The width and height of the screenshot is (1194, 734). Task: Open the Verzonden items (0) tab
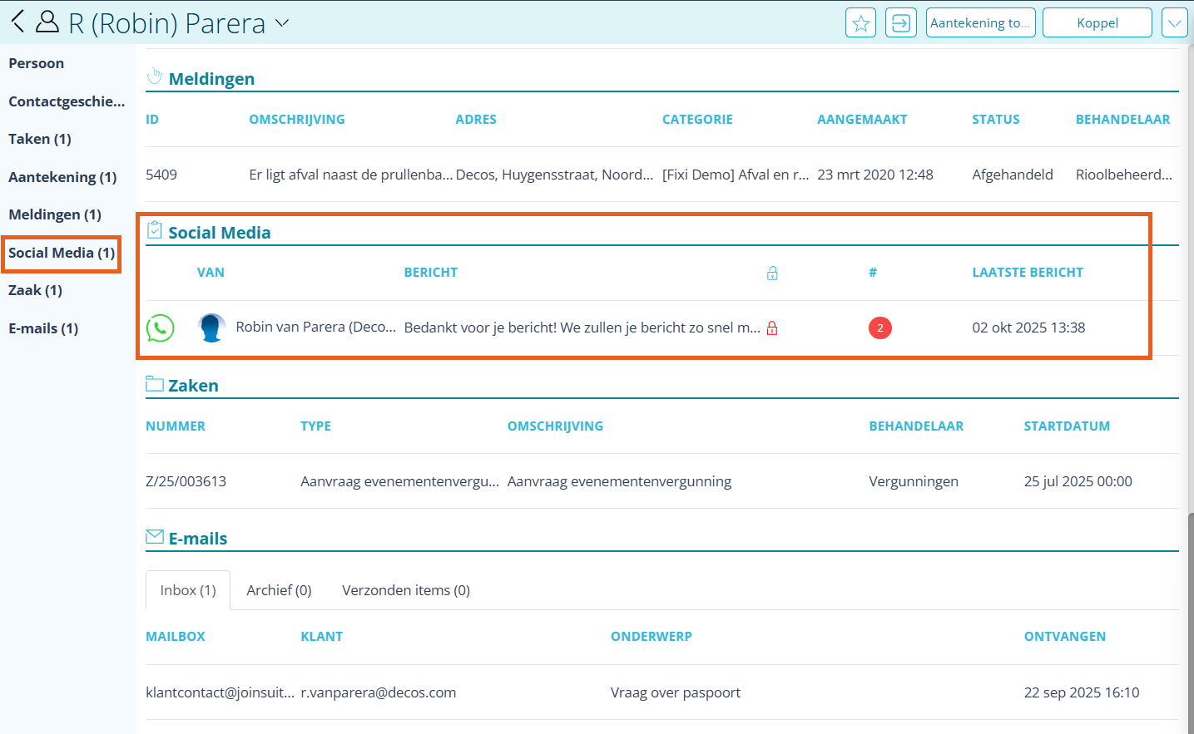pos(406,590)
